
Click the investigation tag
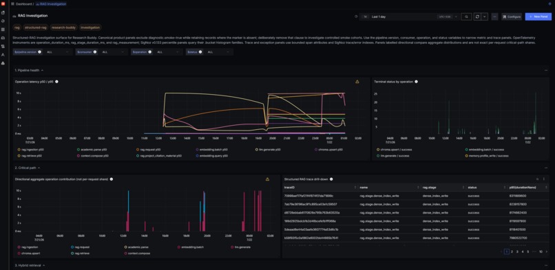pyautogui.click(x=90, y=27)
